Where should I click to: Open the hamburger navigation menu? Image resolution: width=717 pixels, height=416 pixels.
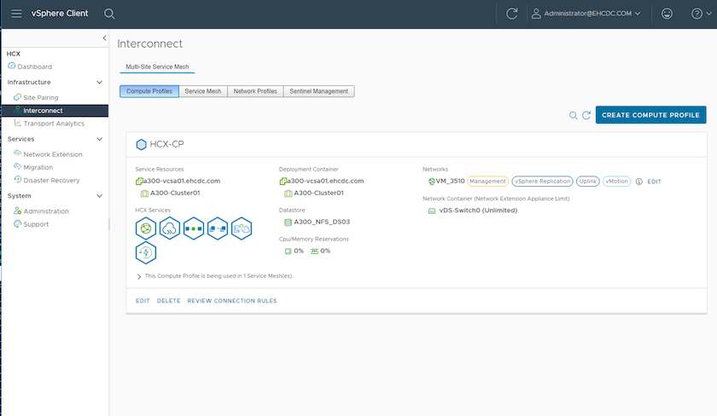17,14
